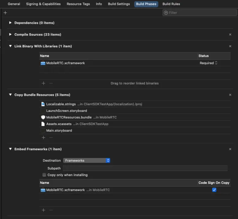This screenshot has width=238, height=219.
Task: Collapse the Copy Bundle Resources section
Action: coord(10,95)
